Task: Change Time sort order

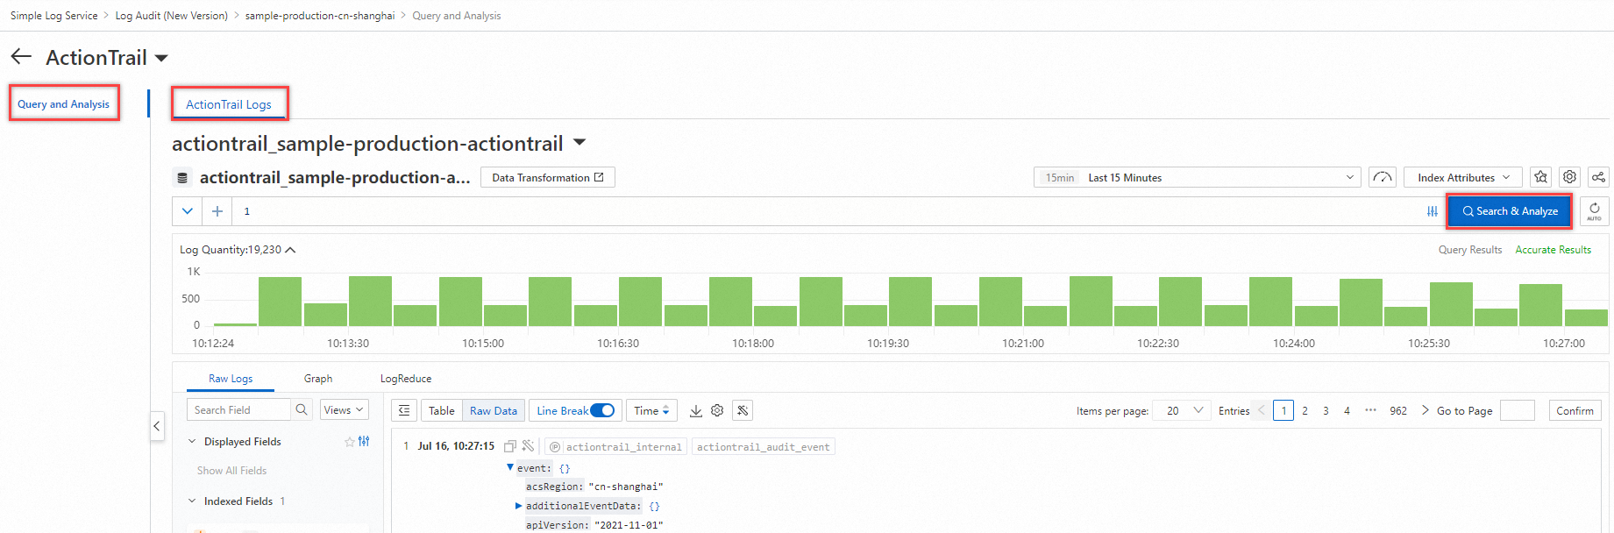Action: pyautogui.click(x=651, y=410)
